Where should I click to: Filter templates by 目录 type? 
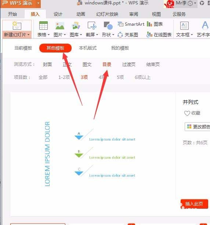pos(107,65)
